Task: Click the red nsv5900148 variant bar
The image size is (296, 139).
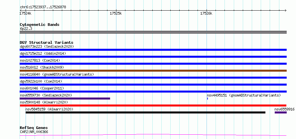Action: (x=153, y=105)
